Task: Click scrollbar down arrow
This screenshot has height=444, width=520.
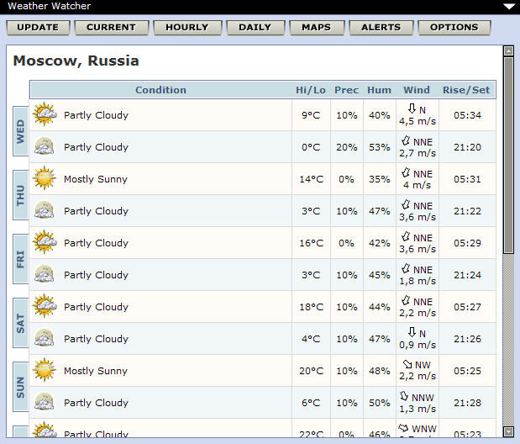Action: point(508,431)
